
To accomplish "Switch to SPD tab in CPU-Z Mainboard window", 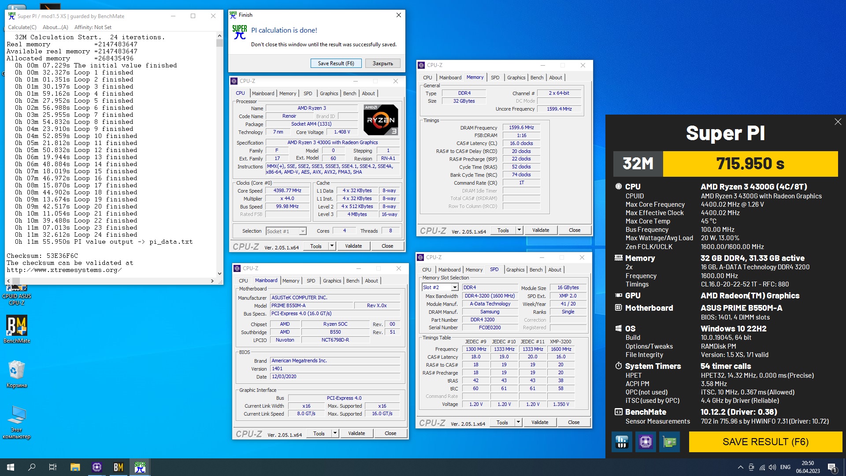I will point(311,281).
